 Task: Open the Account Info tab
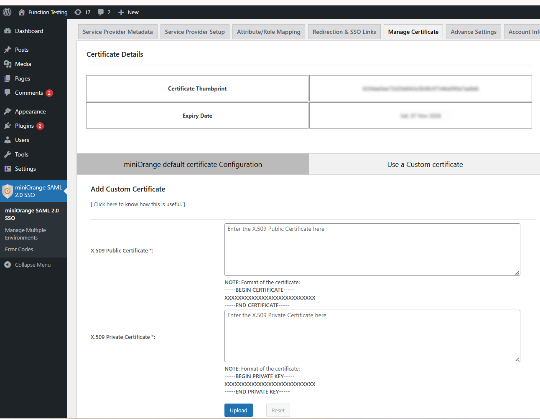coord(522,32)
